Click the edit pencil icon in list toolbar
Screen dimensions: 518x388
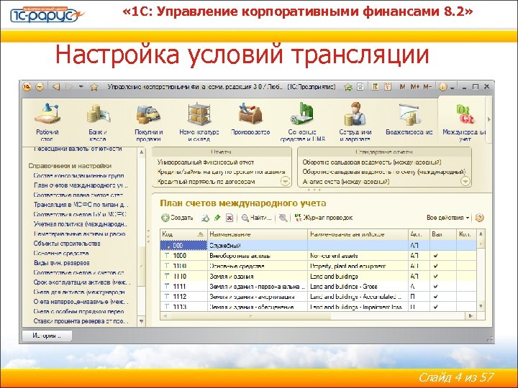217,218
